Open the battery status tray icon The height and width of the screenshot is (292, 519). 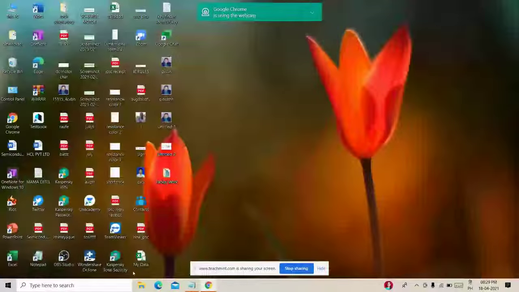[x=449, y=286]
